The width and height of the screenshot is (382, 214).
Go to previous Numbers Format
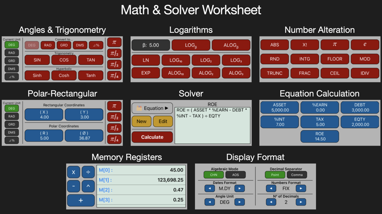[271, 188]
